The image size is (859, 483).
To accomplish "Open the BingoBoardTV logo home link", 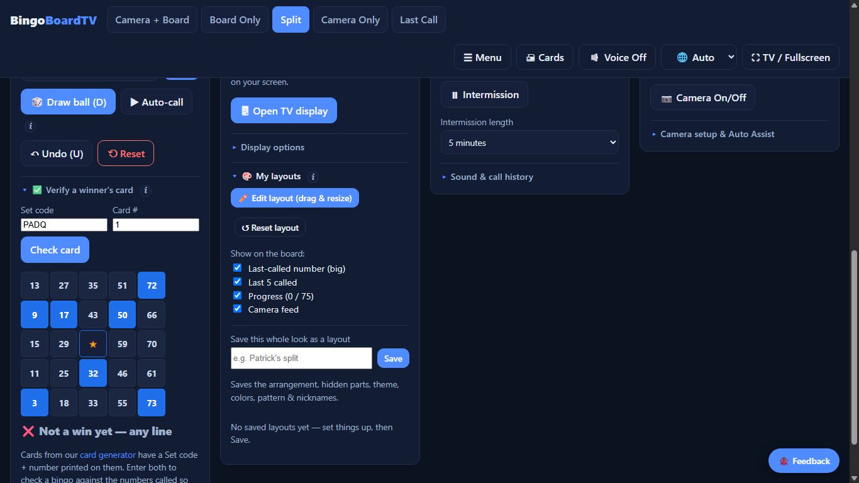I will coord(53,20).
